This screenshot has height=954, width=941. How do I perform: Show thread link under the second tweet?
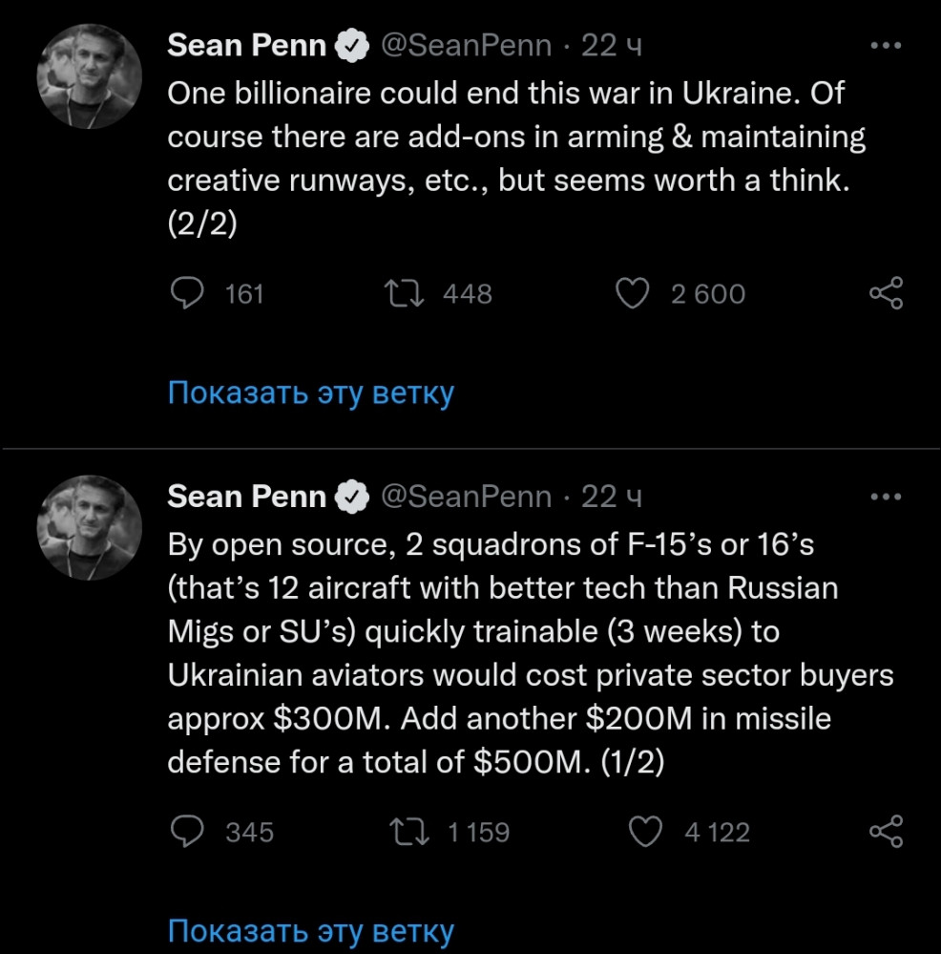click(311, 931)
